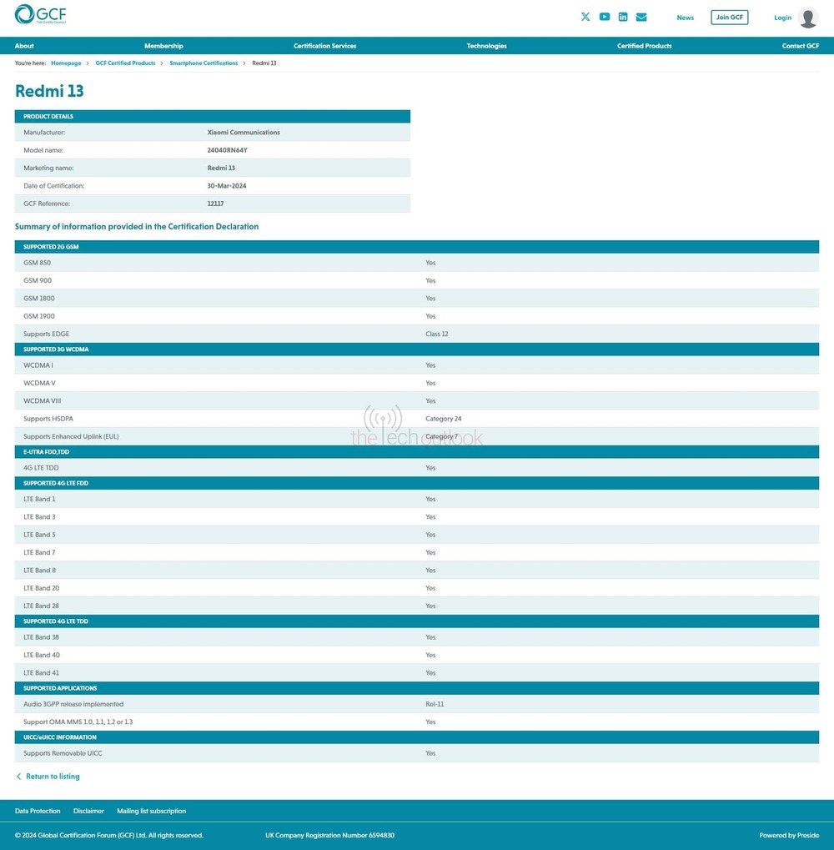The height and width of the screenshot is (850, 834).
Task: Open the Certification Services menu
Action: (x=324, y=46)
